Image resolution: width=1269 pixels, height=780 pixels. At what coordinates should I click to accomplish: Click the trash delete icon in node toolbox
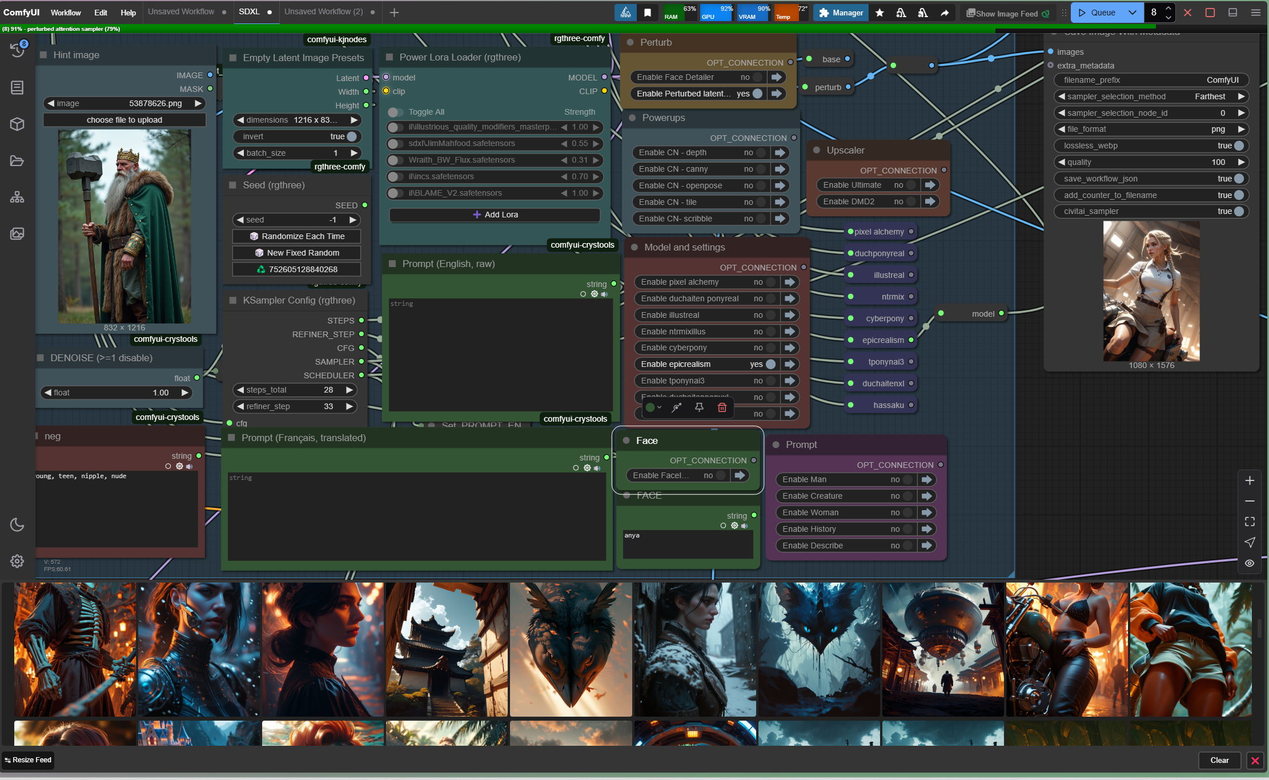pos(722,407)
